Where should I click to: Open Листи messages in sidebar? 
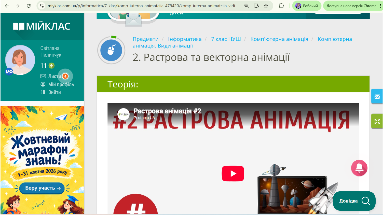54,76
